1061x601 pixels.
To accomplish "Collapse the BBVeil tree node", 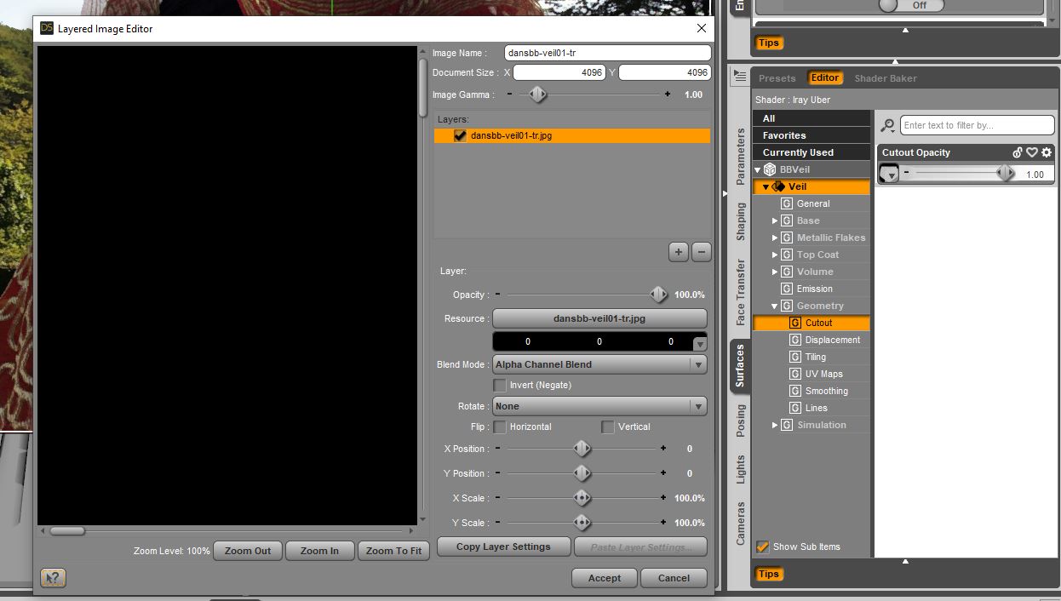I will tap(757, 169).
